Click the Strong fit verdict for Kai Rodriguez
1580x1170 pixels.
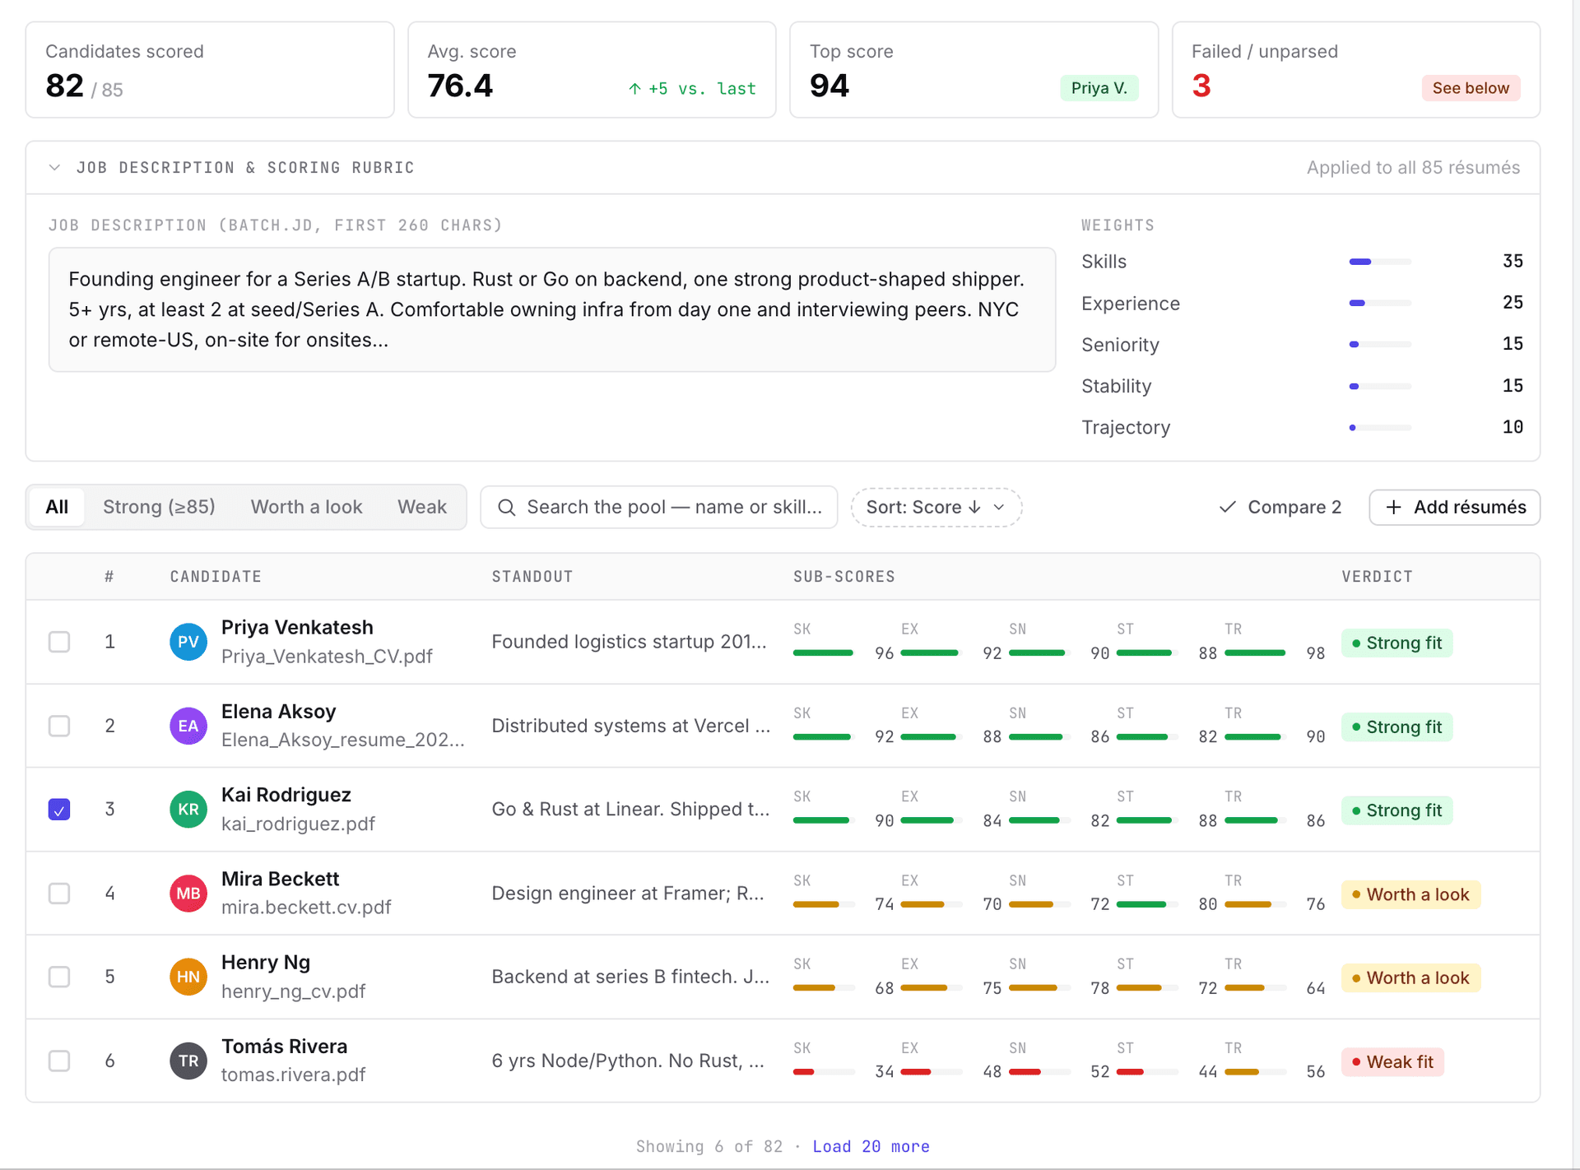1396,811
